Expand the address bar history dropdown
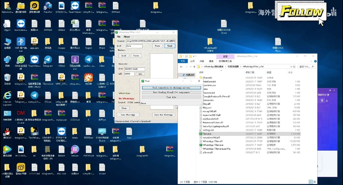343x185 pixels. [x=291, y=67]
